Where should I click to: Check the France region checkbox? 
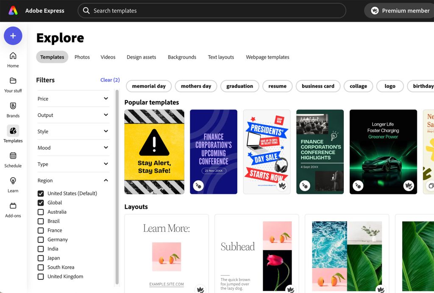point(41,230)
